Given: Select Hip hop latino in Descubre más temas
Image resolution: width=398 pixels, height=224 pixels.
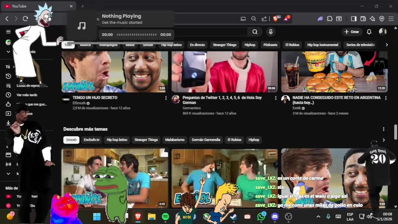Looking at the screenshot, I should [117, 140].
